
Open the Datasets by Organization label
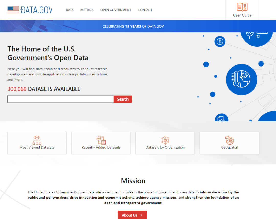click(x=165, y=147)
